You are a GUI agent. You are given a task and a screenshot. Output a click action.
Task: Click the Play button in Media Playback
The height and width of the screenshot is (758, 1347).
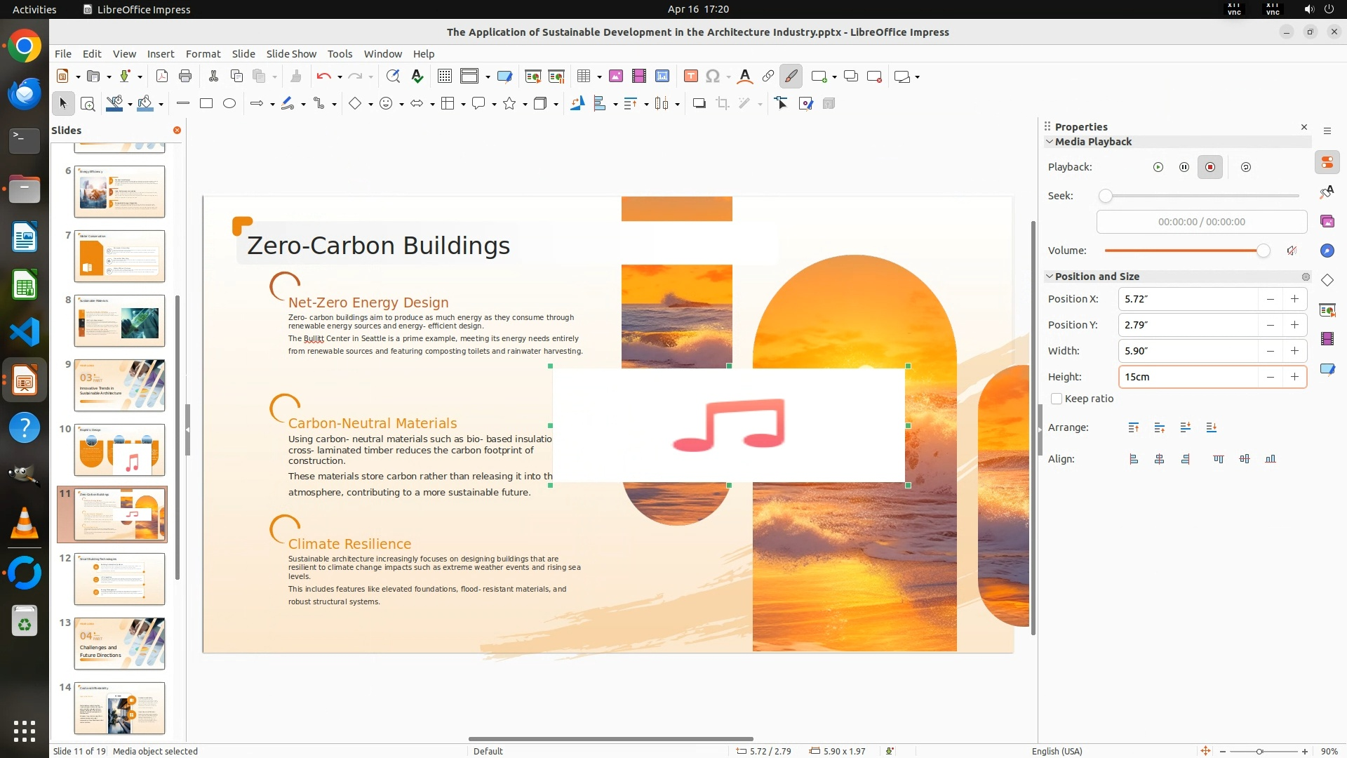pos(1158,167)
